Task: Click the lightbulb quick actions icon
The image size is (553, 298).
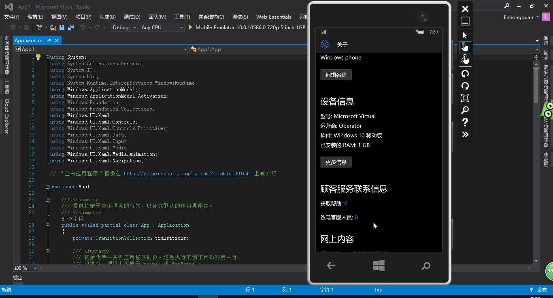Action: point(38,57)
